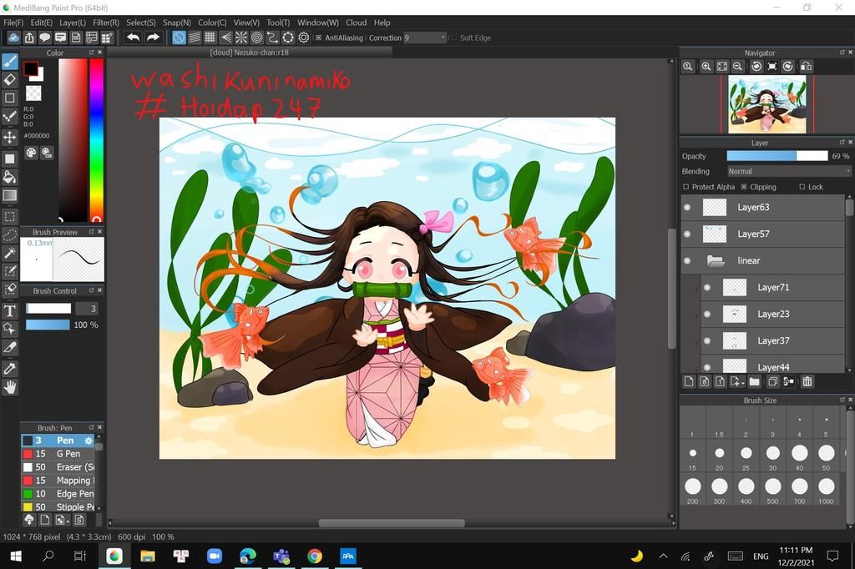Collapse the linear layer folder
The height and width of the screenshot is (569, 855).
(x=716, y=260)
